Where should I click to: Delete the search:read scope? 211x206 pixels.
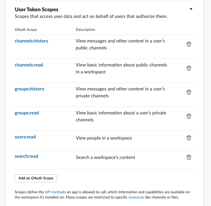point(189,157)
